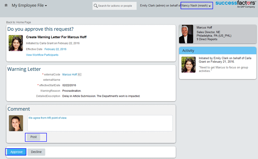Open the My Employee File menu

pyautogui.click(x=29, y=6)
